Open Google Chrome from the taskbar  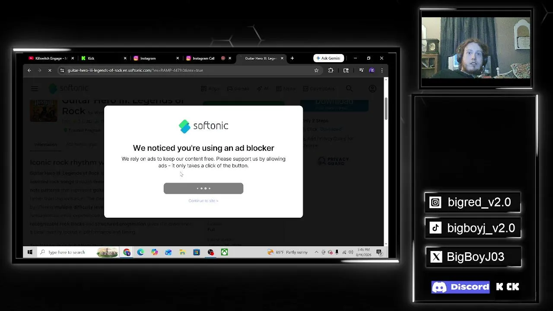click(127, 252)
